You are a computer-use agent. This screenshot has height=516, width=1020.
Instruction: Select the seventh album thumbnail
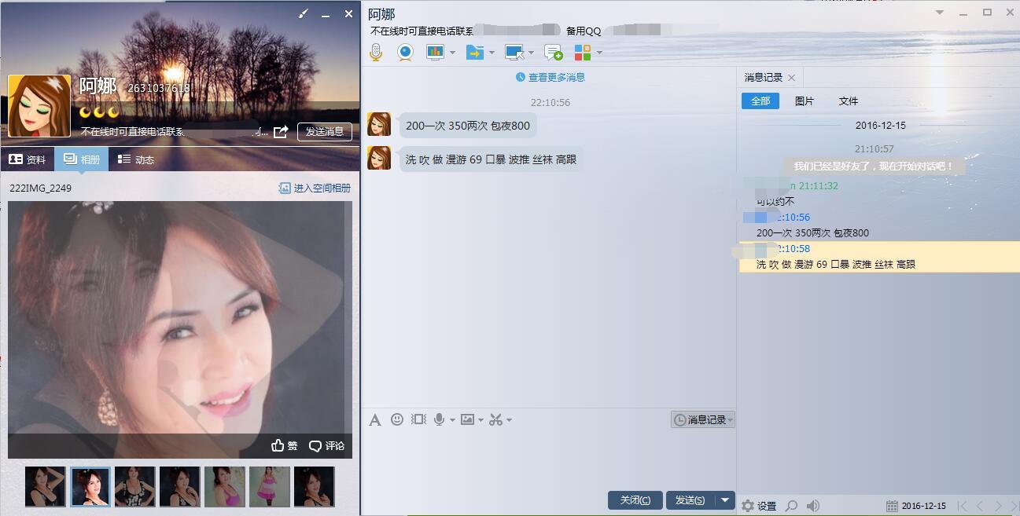[315, 487]
